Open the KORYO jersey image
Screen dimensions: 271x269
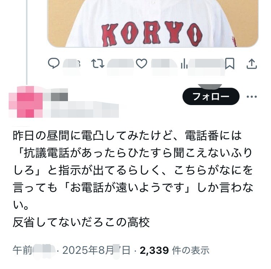pos(153,23)
